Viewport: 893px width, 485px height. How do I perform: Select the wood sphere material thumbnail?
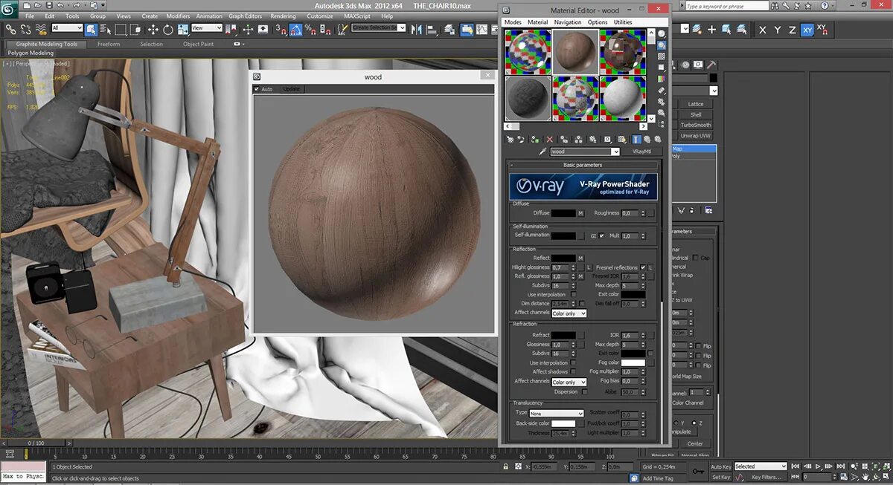pos(577,52)
